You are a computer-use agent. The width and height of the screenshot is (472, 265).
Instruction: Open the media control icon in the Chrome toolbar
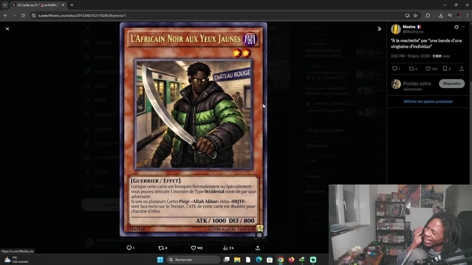pos(450,15)
